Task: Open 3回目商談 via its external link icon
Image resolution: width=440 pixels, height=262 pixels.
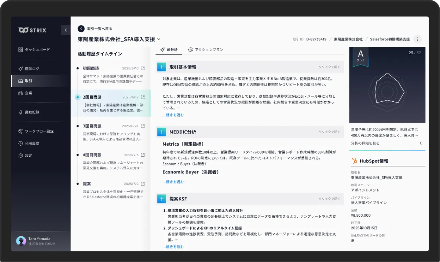Action: pos(143,126)
